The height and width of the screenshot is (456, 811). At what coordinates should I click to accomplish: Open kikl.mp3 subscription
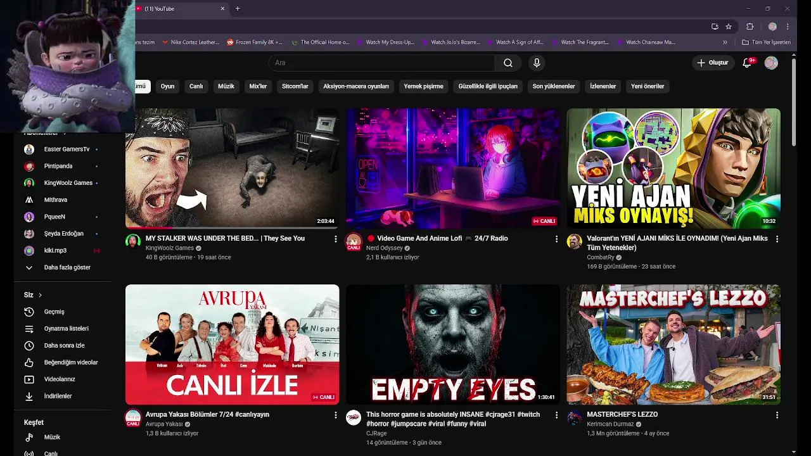coord(62,250)
